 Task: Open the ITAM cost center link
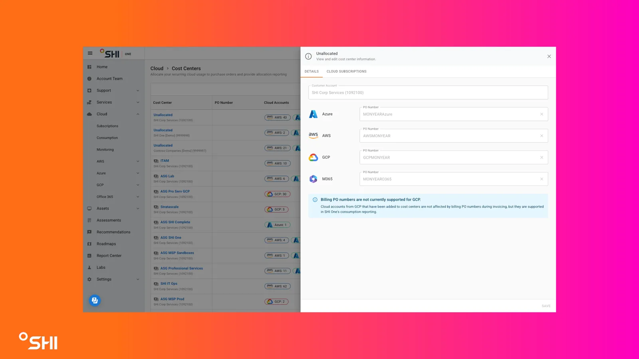(x=165, y=161)
